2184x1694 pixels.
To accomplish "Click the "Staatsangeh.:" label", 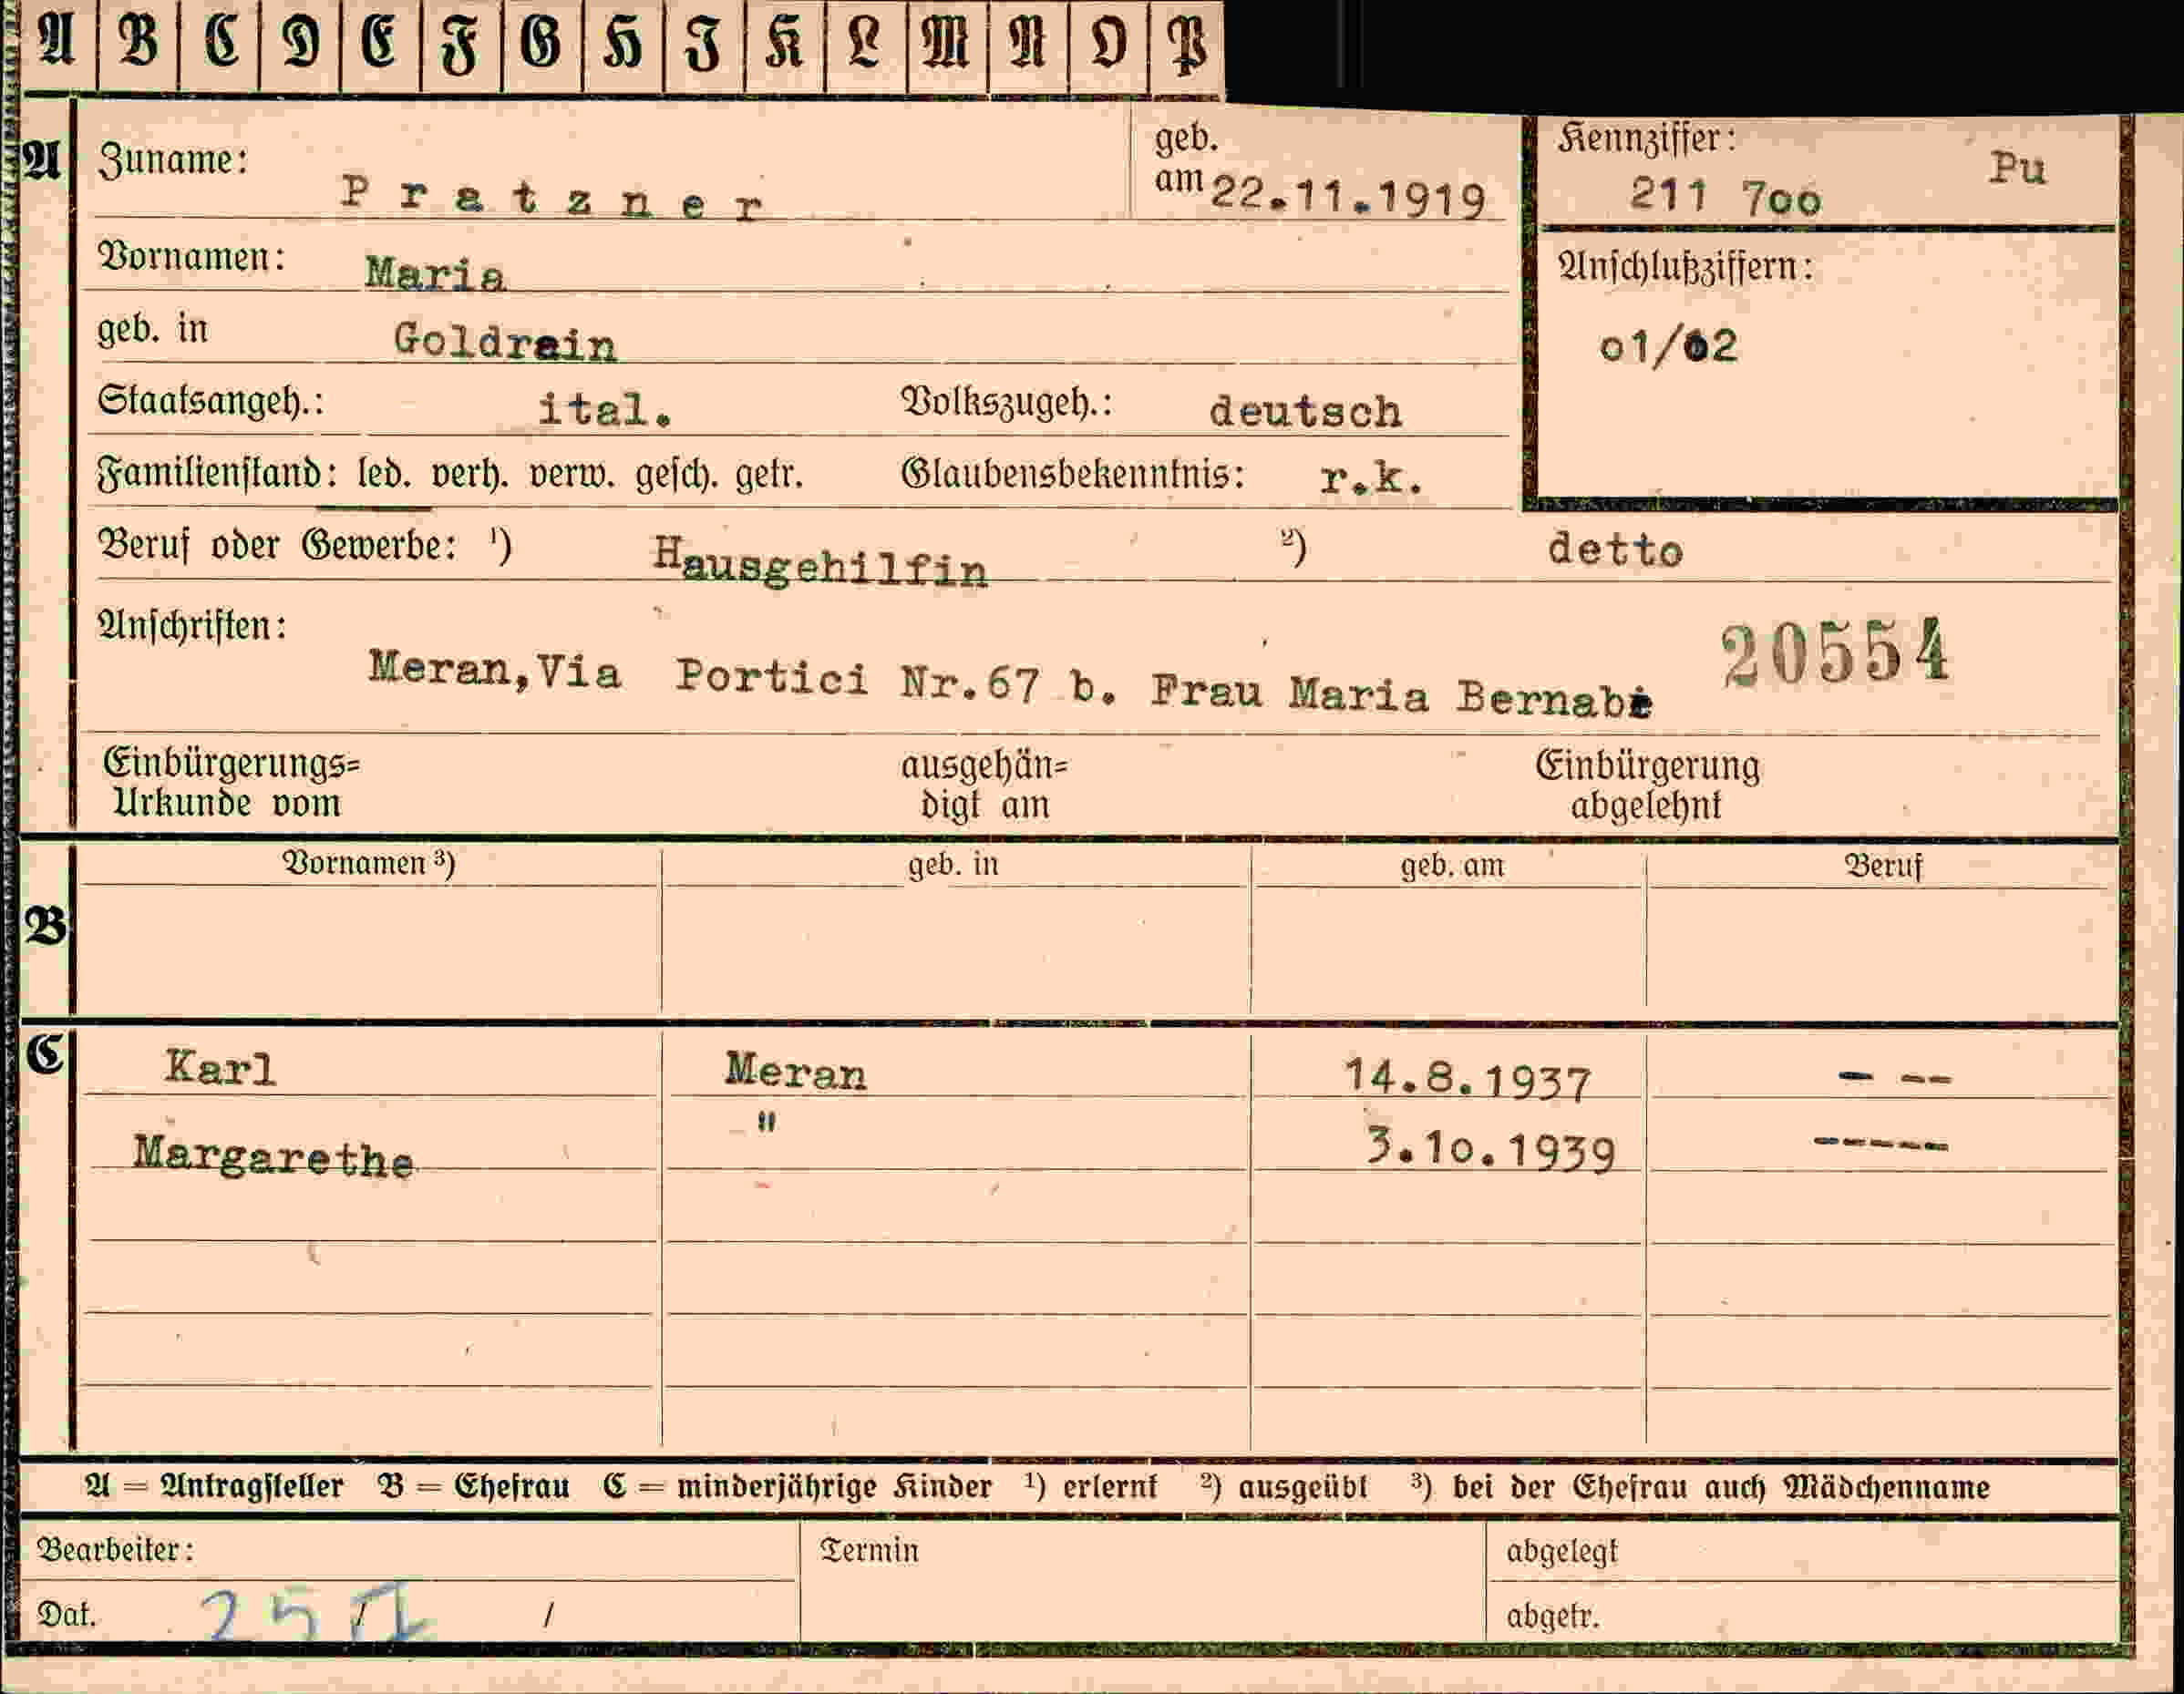I will click(x=210, y=401).
